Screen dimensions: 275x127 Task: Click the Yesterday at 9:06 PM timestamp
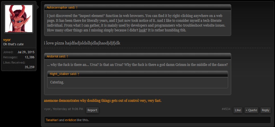coord(68,109)
